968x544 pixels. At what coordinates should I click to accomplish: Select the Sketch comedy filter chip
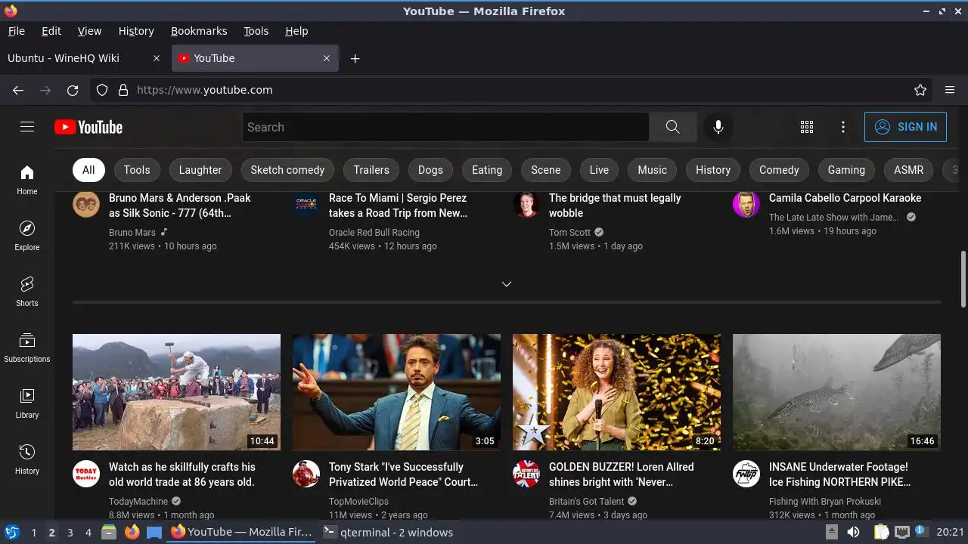pyautogui.click(x=287, y=170)
